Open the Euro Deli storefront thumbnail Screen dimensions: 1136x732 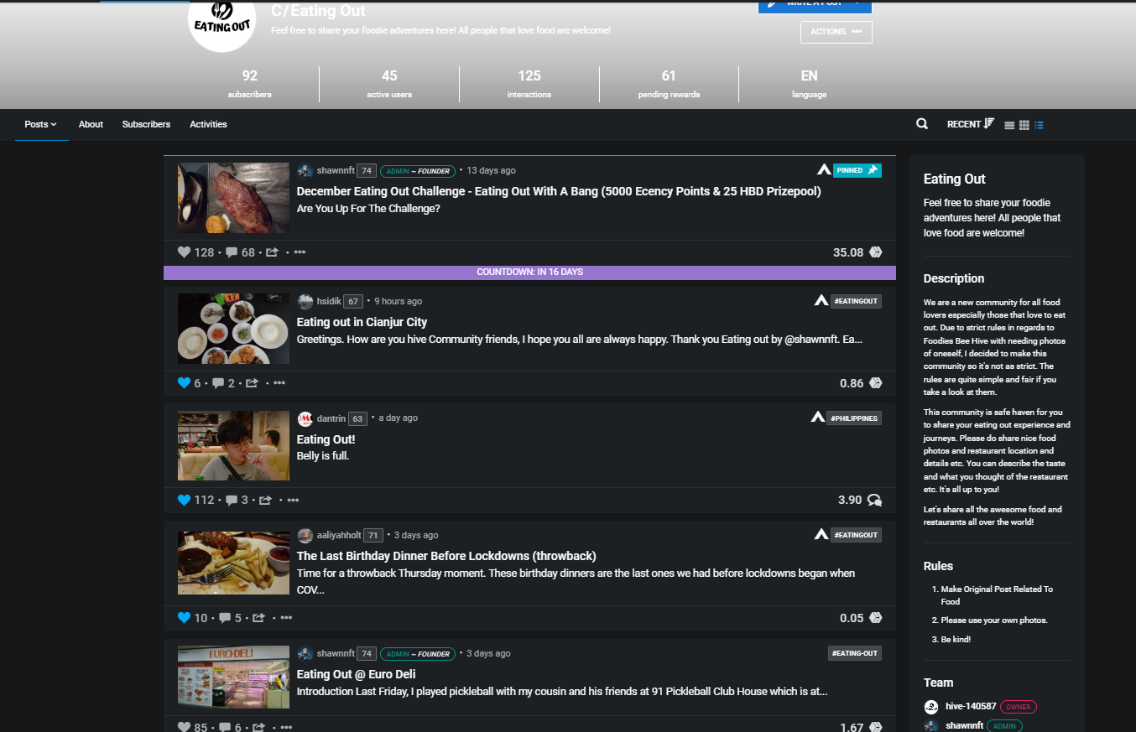(x=233, y=677)
